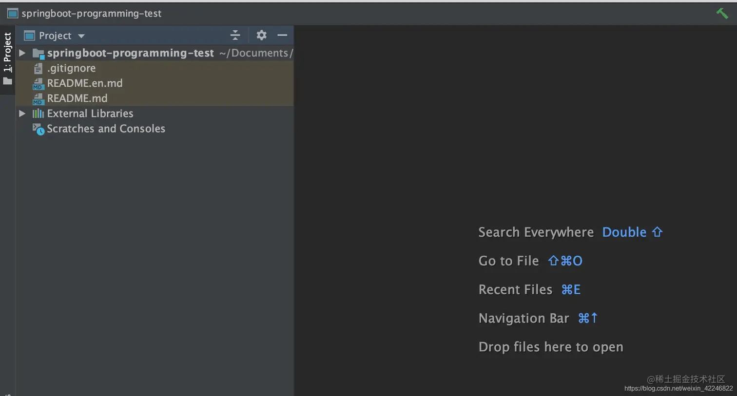The image size is (737, 396).
Task: Click the README.md markdown file icon
Action: coord(38,99)
